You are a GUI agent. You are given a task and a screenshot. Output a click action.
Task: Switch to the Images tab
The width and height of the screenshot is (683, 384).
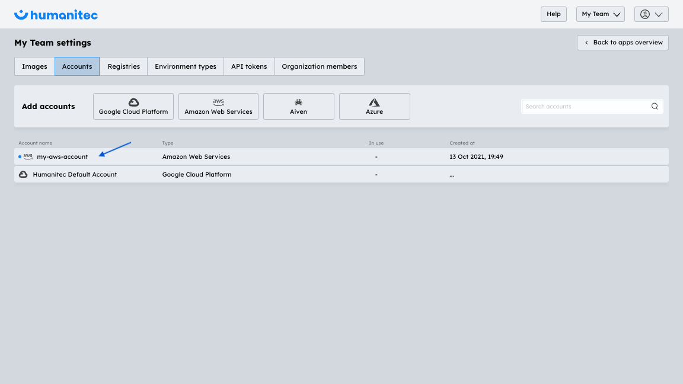click(x=34, y=66)
